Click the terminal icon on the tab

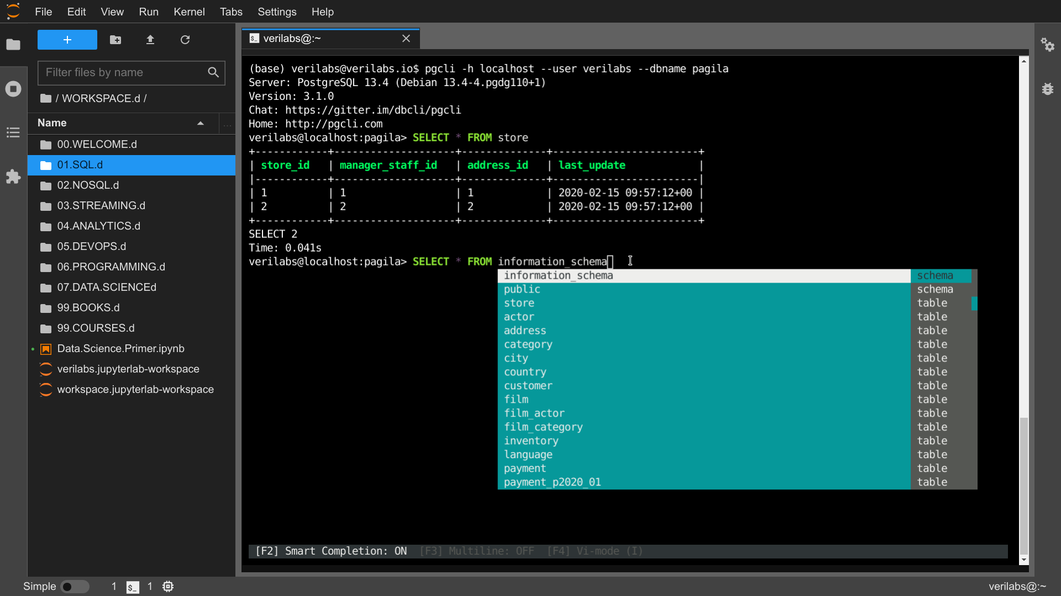[x=254, y=39]
